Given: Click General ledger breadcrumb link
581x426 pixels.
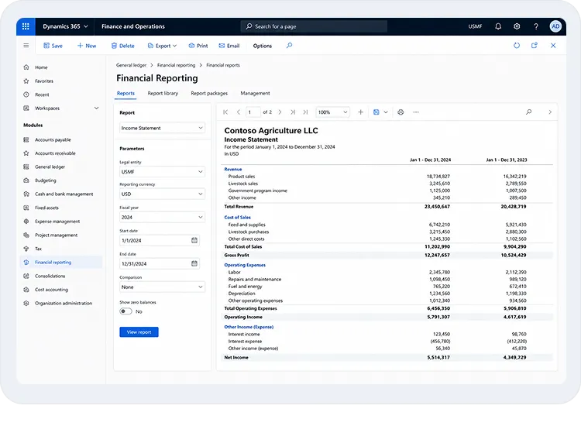Looking at the screenshot, I should pyautogui.click(x=131, y=65).
